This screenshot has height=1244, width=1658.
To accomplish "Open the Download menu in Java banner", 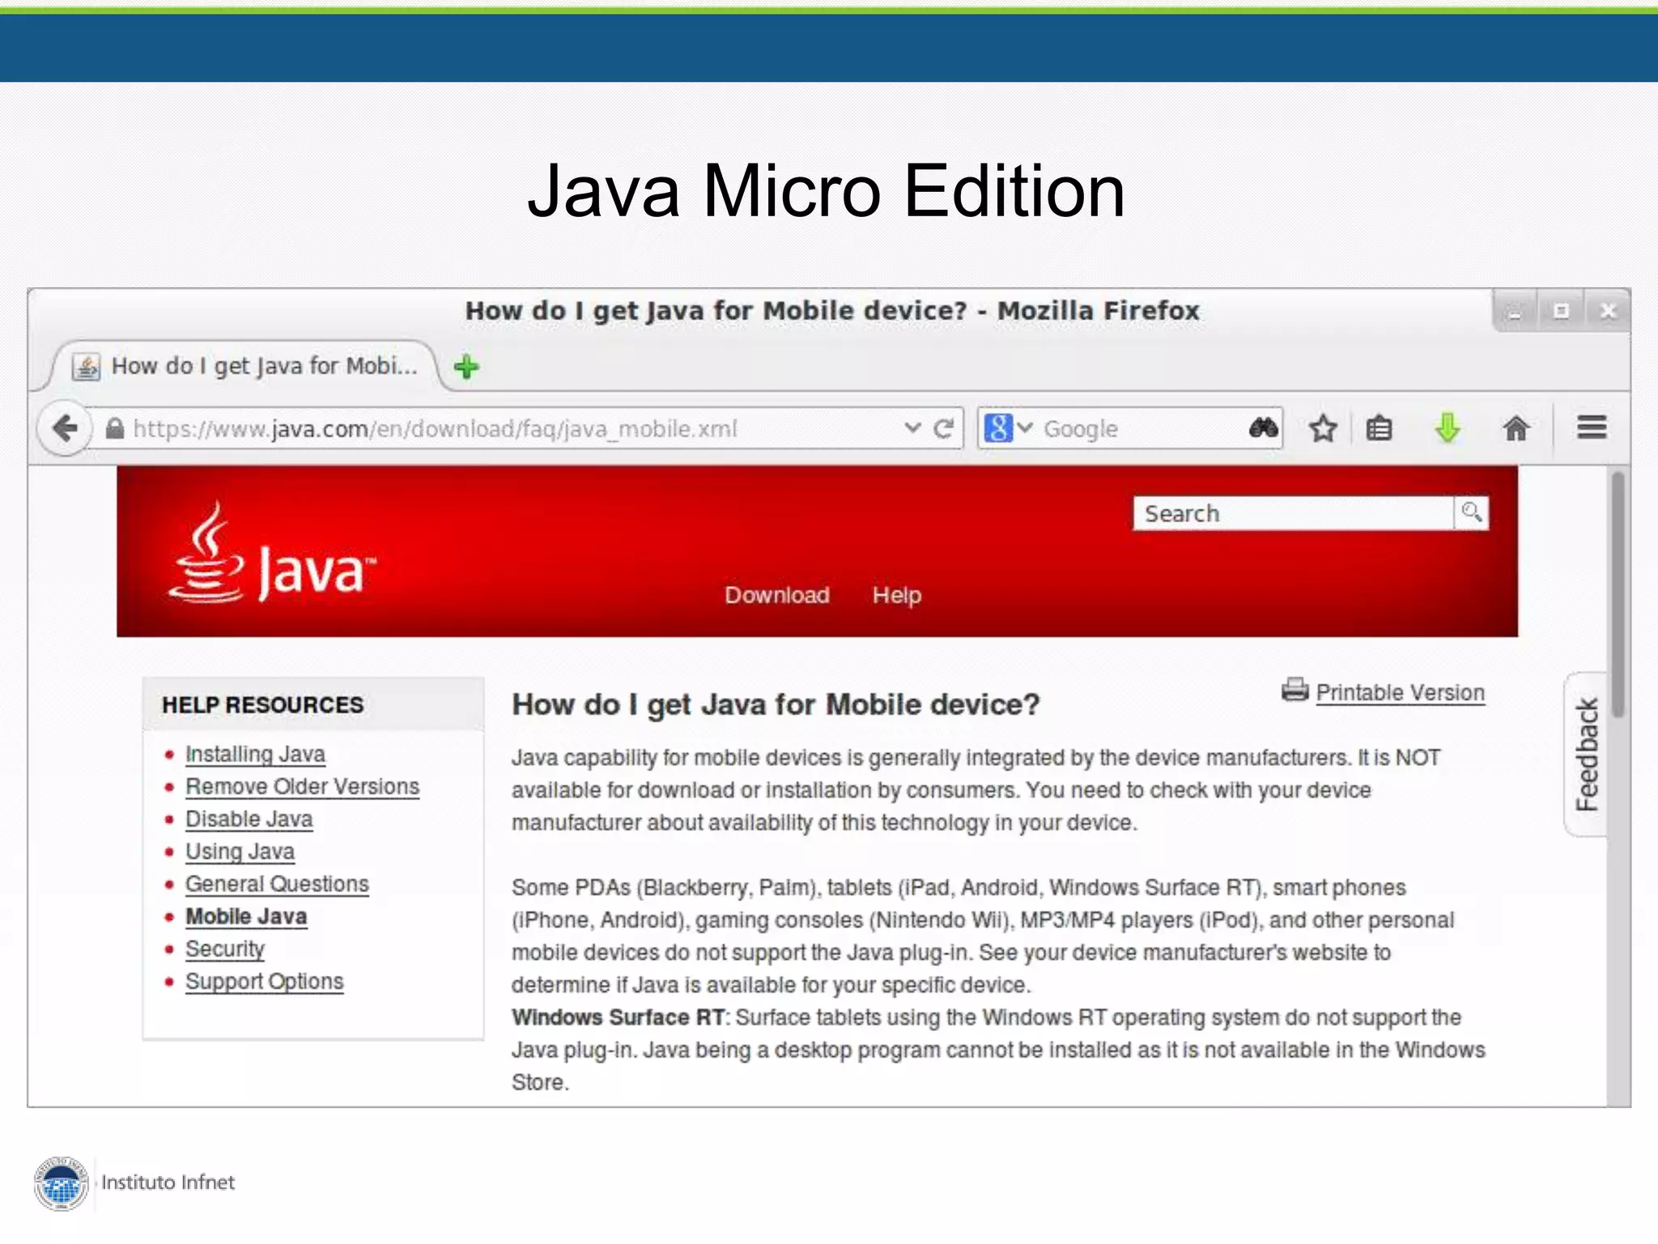I will pyautogui.click(x=776, y=595).
